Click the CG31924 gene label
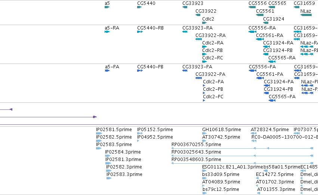Image resolution: width=318 pixels, height=195 pixels. pyautogui.click(x=274, y=19)
